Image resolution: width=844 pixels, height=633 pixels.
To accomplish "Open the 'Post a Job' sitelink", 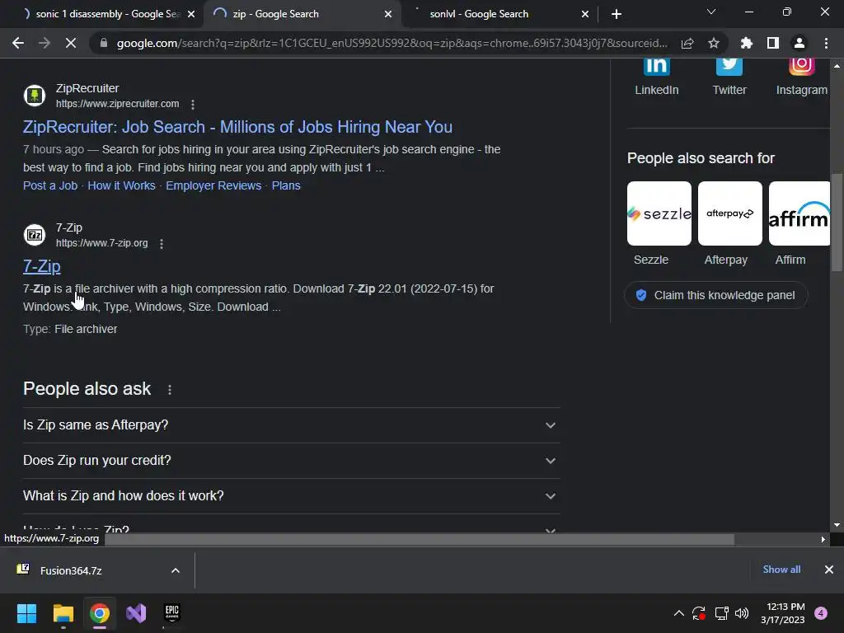I will pos(50,185).
